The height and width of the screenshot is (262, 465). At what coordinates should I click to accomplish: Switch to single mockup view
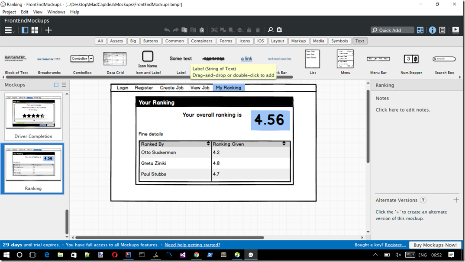pos(25,30)
